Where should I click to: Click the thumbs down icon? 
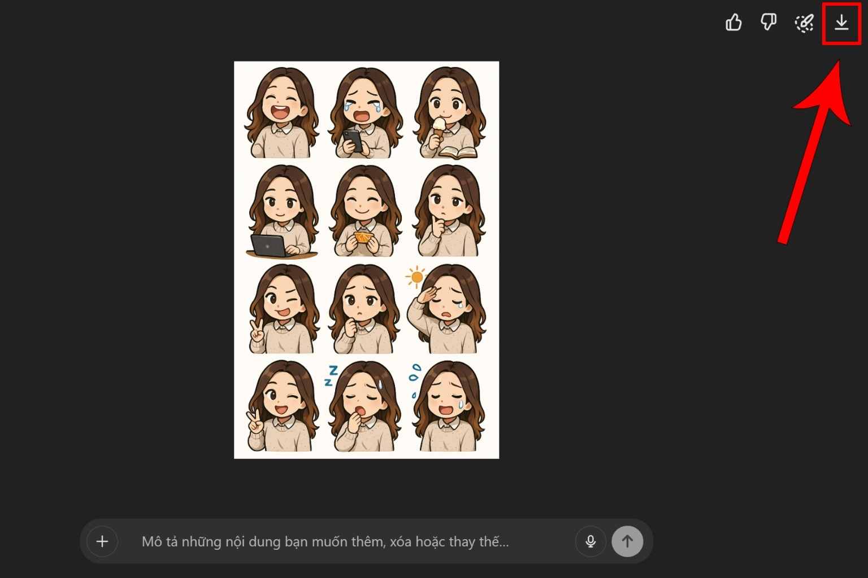coord(769,23)
